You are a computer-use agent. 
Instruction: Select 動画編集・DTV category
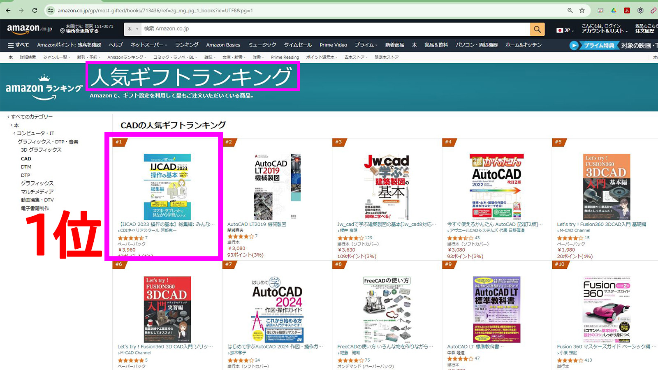pyautogui.click(x=37, y=200)
